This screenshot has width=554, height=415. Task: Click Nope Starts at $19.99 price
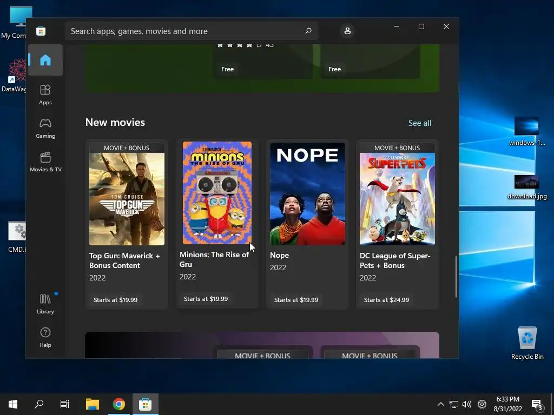coord(296,300)
